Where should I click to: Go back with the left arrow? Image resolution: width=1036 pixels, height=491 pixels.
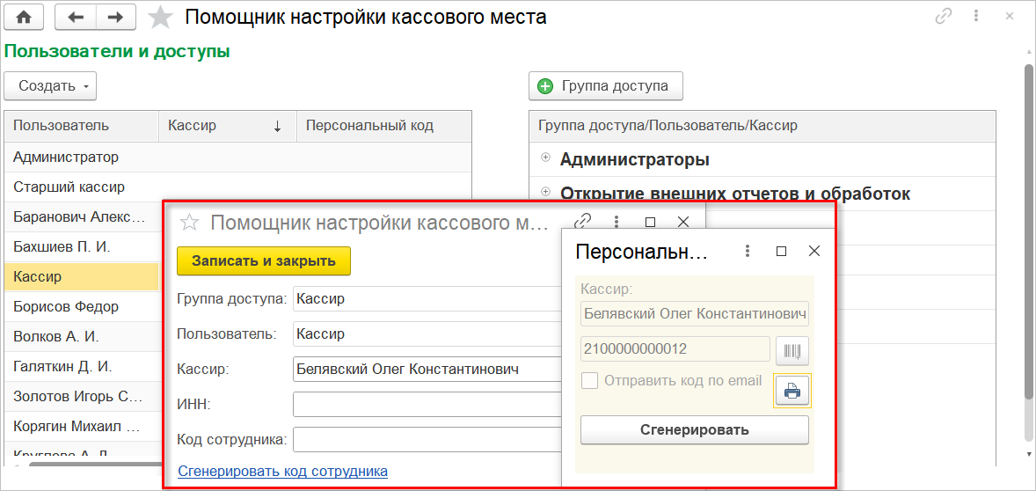coord(76,17)
